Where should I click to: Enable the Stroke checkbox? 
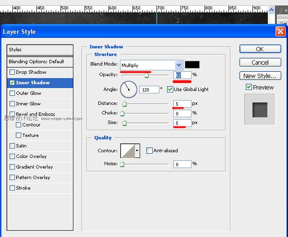point(12,188)
